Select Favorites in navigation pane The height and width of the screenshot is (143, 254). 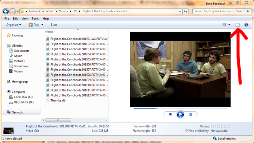pos(17,35)
